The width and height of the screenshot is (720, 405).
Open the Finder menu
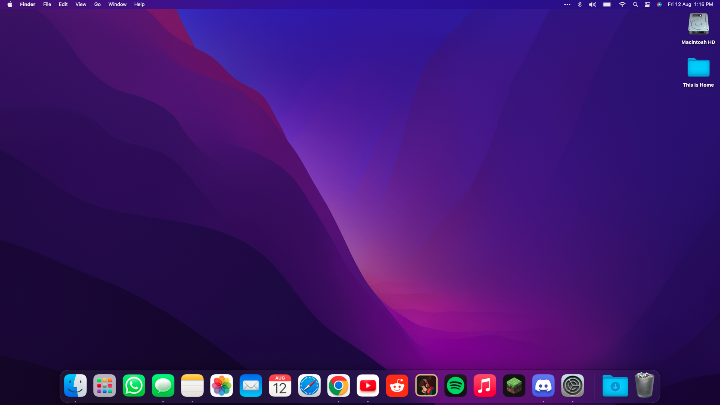27,4
